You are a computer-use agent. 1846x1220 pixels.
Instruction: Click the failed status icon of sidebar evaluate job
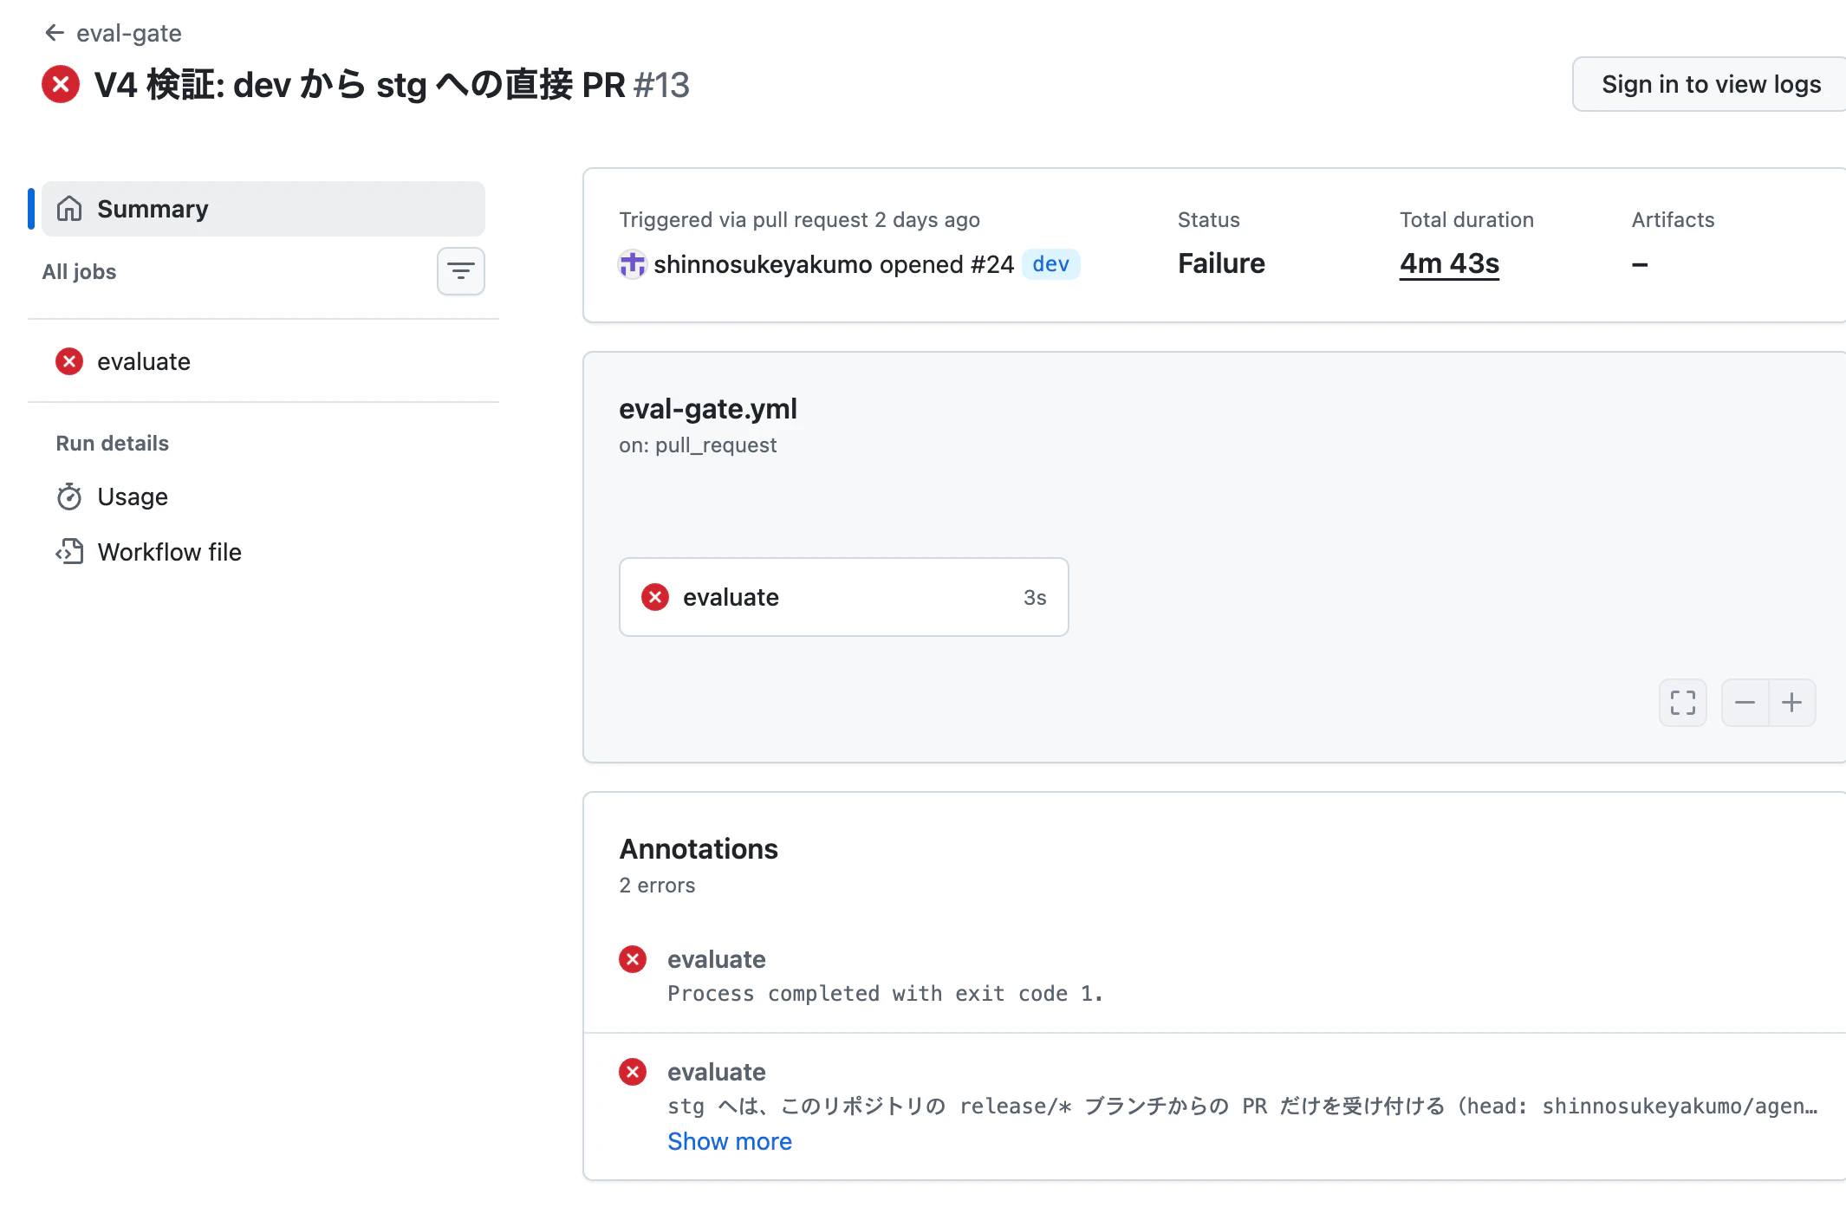[69, 361]
